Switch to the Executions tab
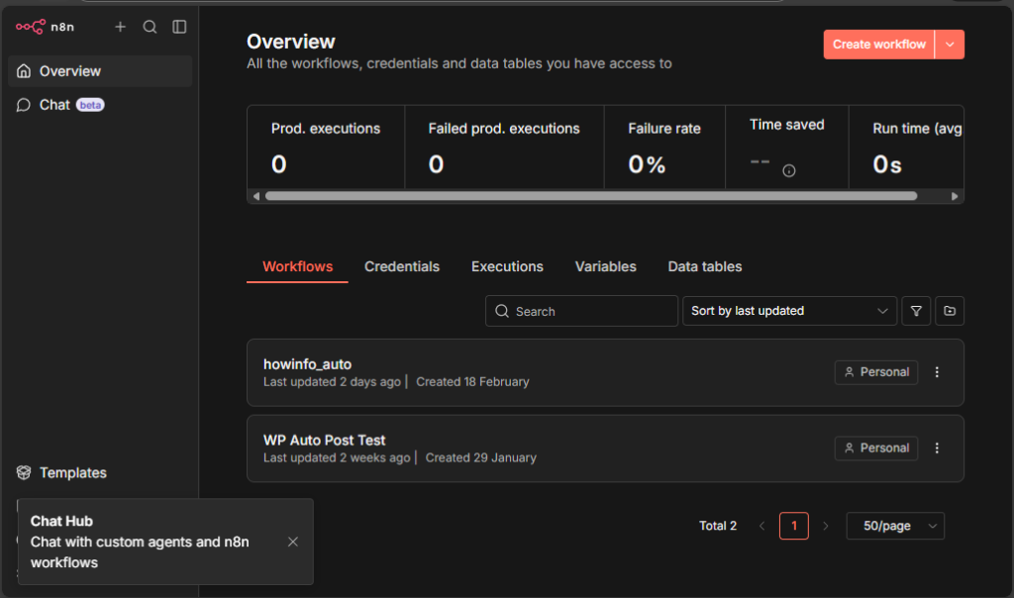This screenshot has height=598, width=1014. click(507, 266)
